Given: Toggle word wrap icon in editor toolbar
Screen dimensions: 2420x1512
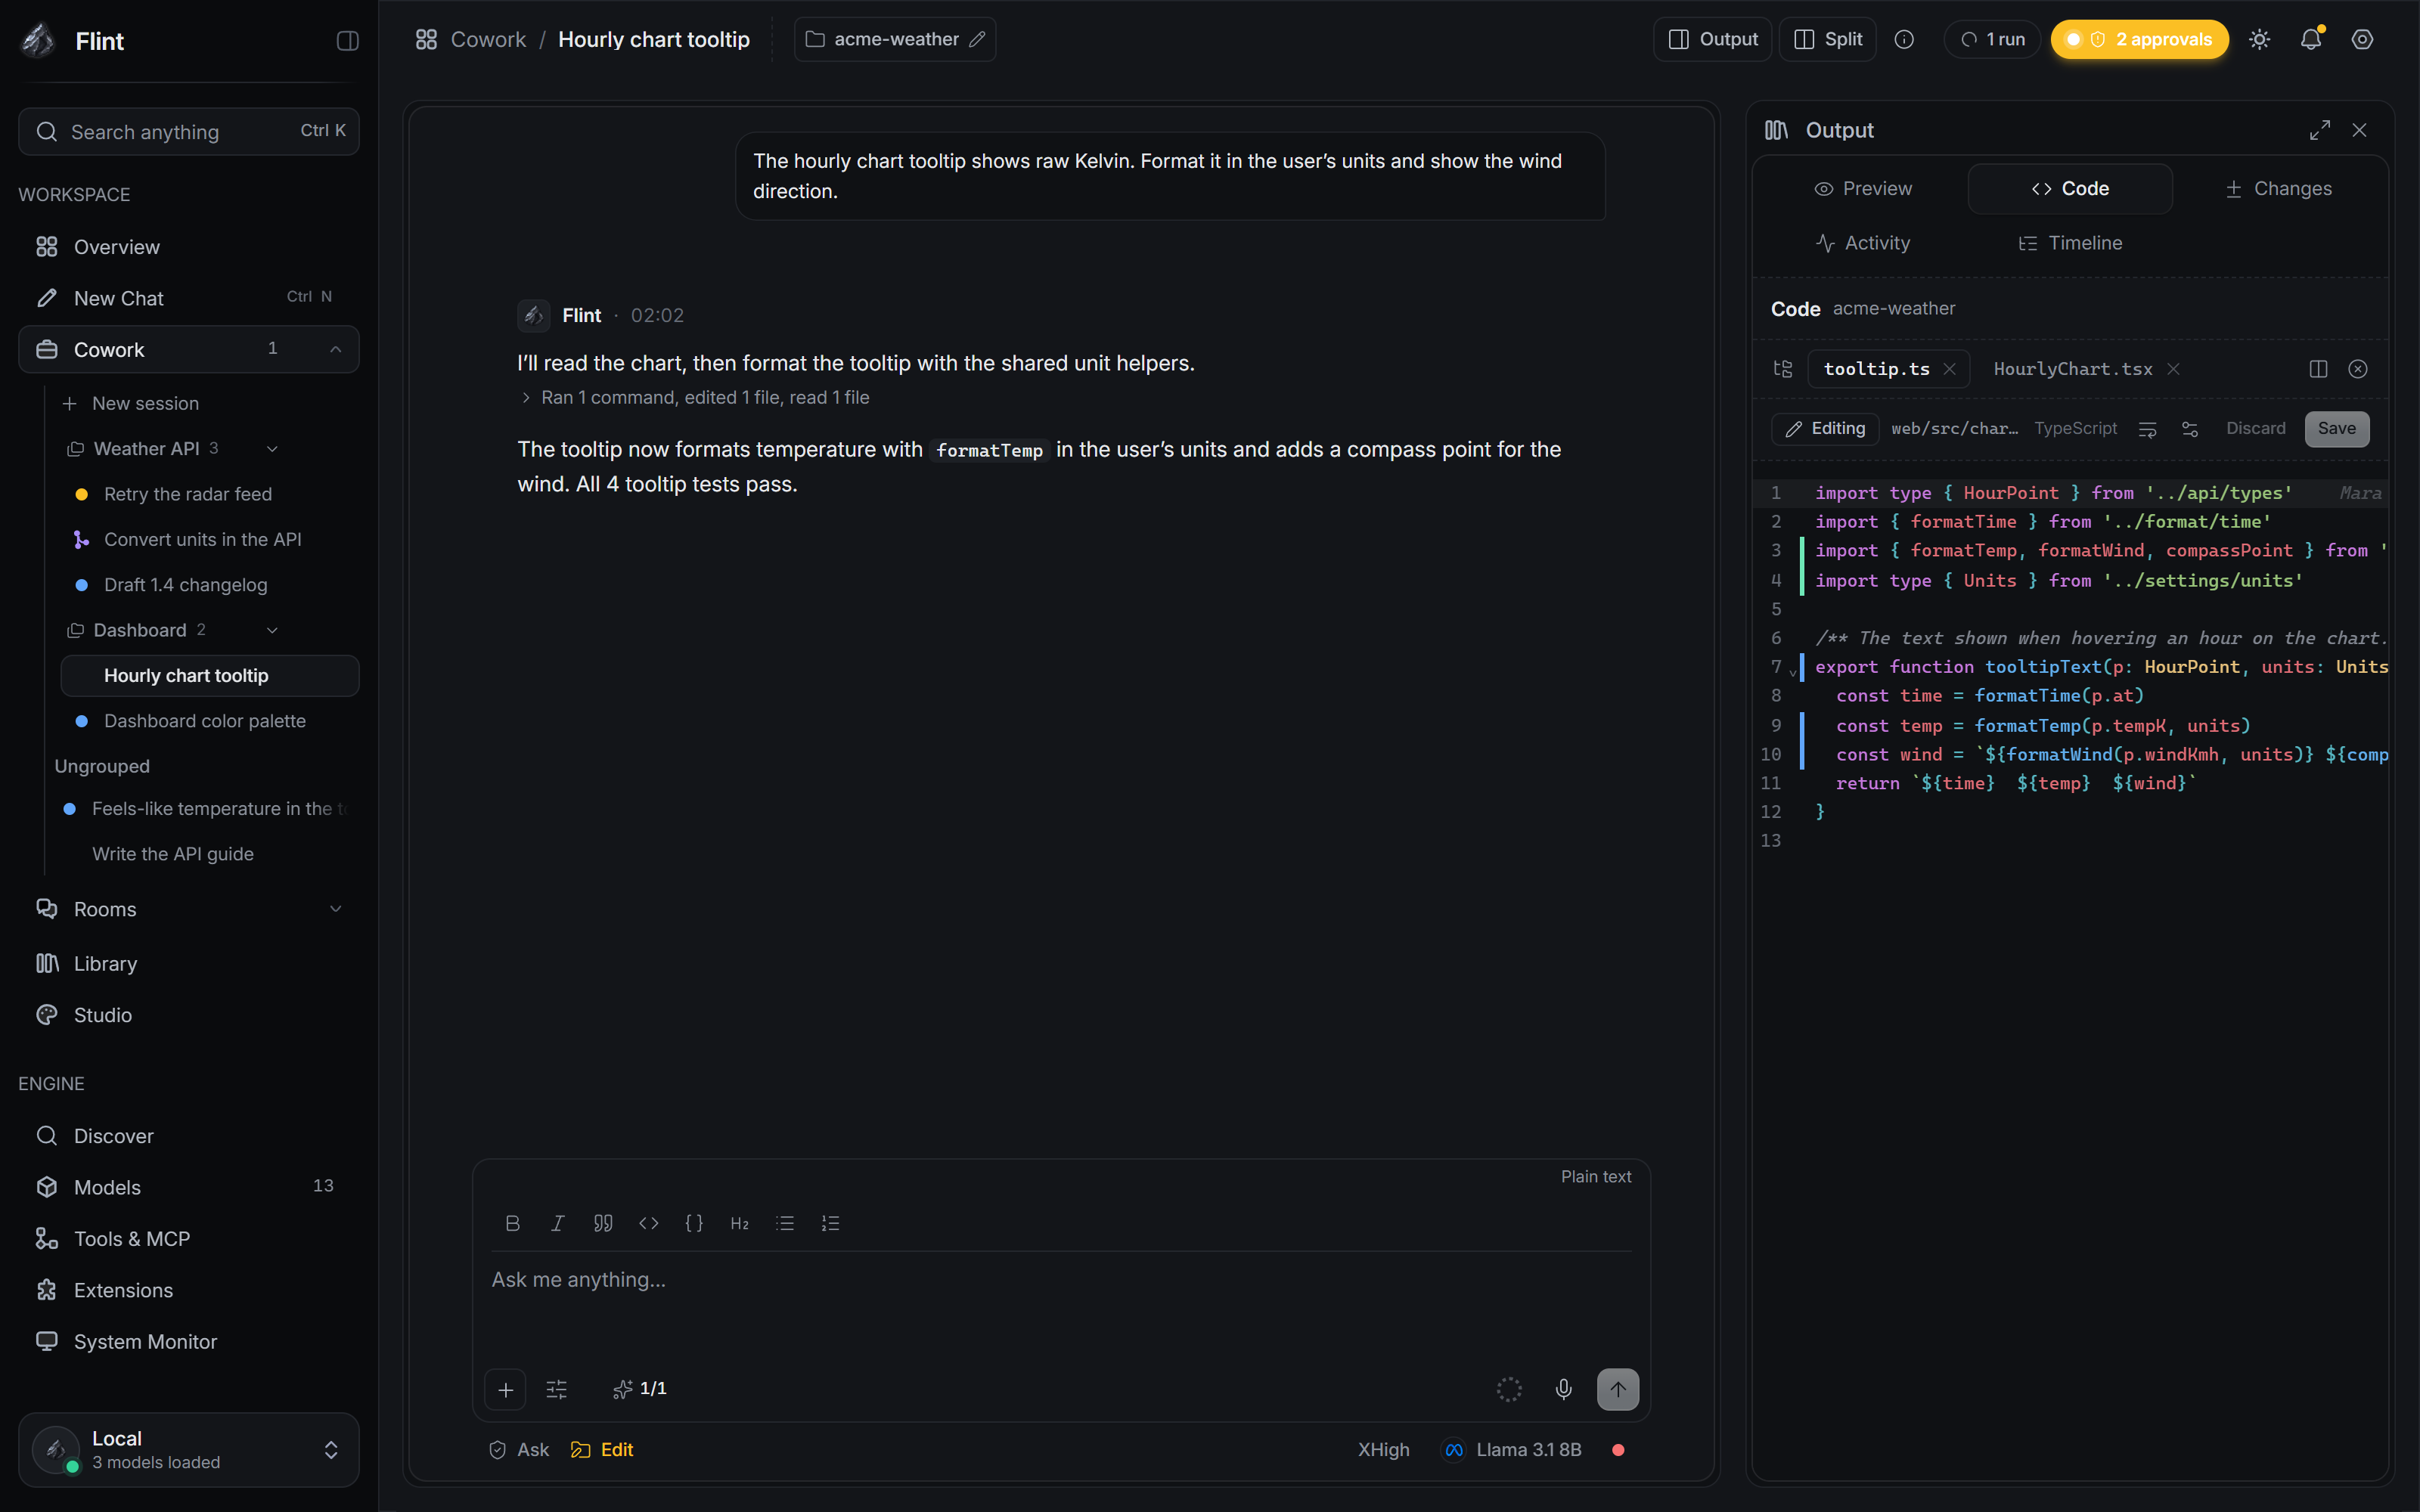Looking at the screenshot, I should [x=2147, y=429].
